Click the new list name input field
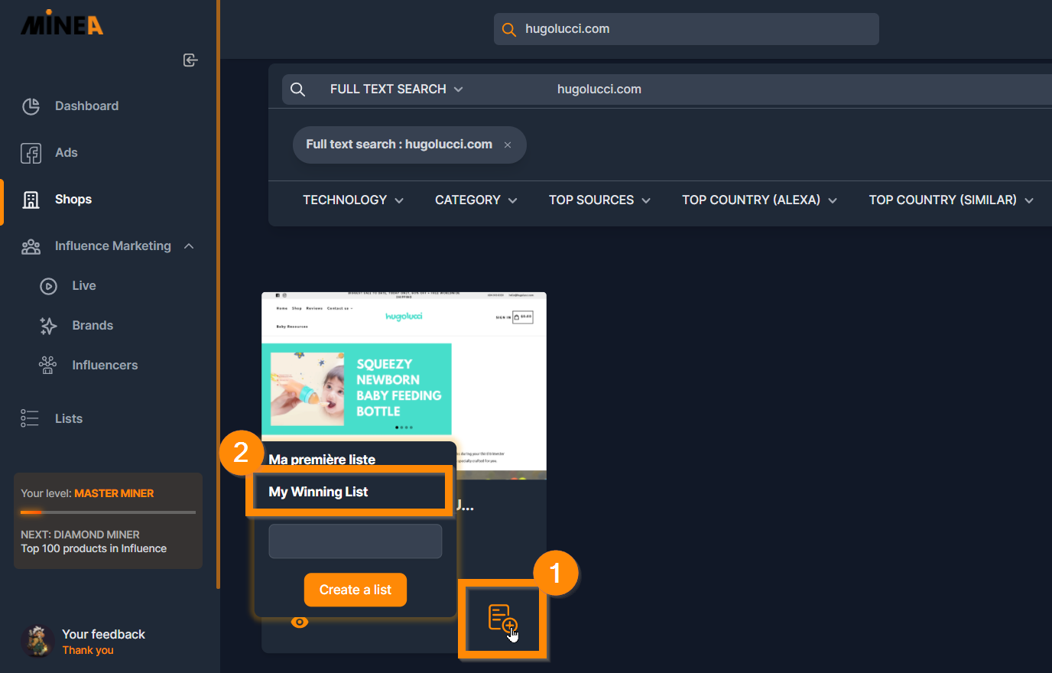The height and width of the screenshot is (673, 1052). pos(356,541)
